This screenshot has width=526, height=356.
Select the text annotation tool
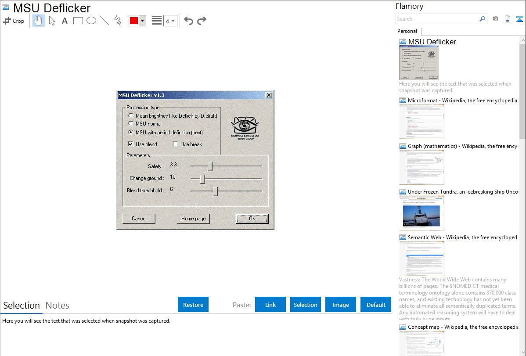65,21
